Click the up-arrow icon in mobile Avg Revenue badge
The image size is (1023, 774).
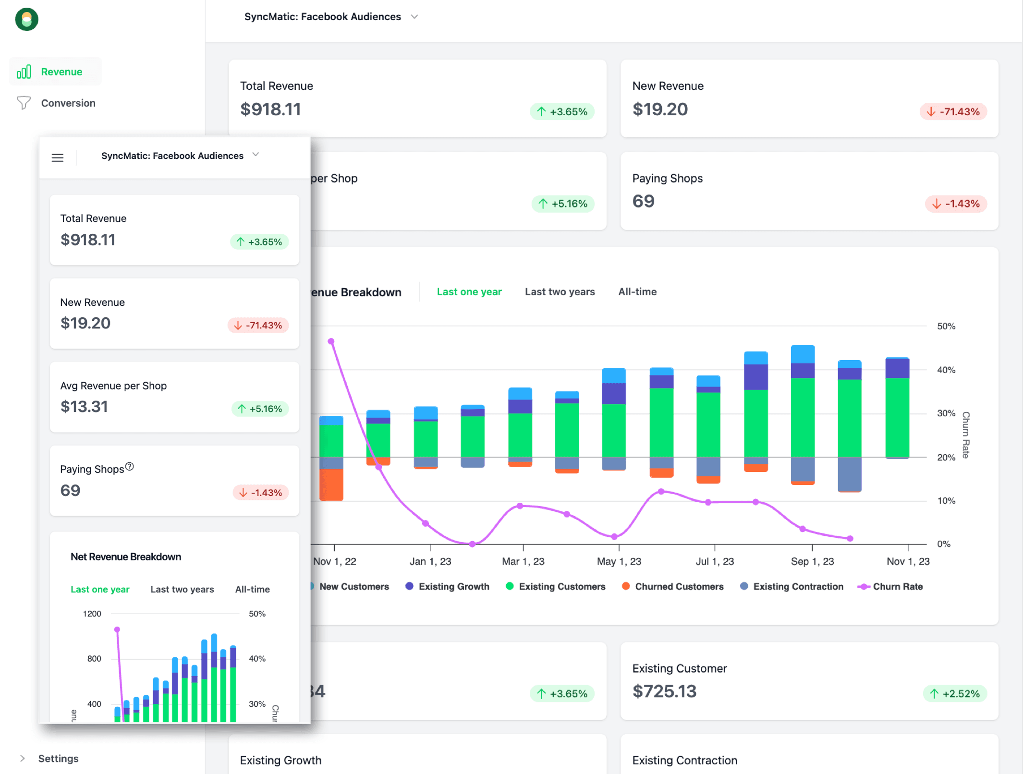(242, 409)
